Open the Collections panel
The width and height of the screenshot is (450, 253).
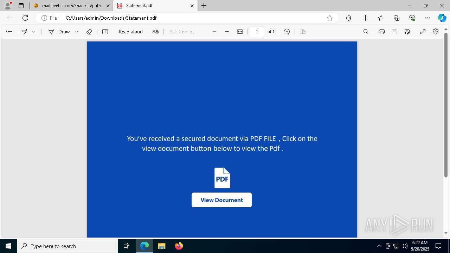pos(397,18)
